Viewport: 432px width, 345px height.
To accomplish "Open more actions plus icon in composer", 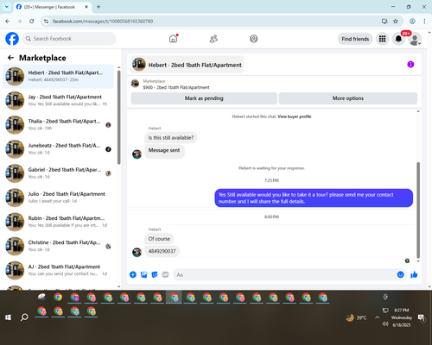I will click(x=133, y=274).
